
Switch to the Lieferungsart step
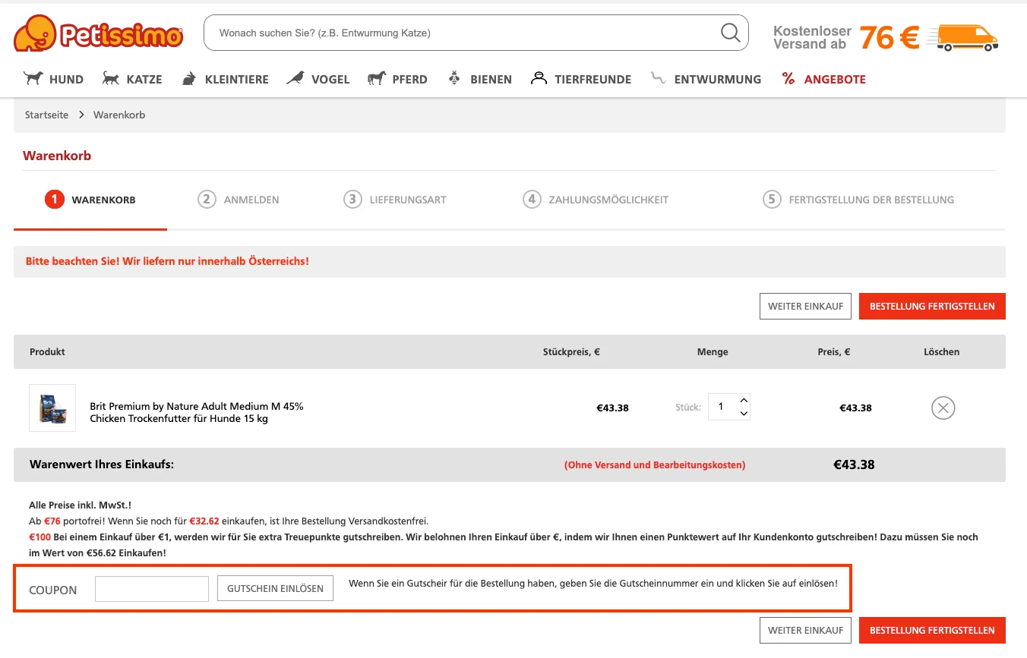[395, 199]
